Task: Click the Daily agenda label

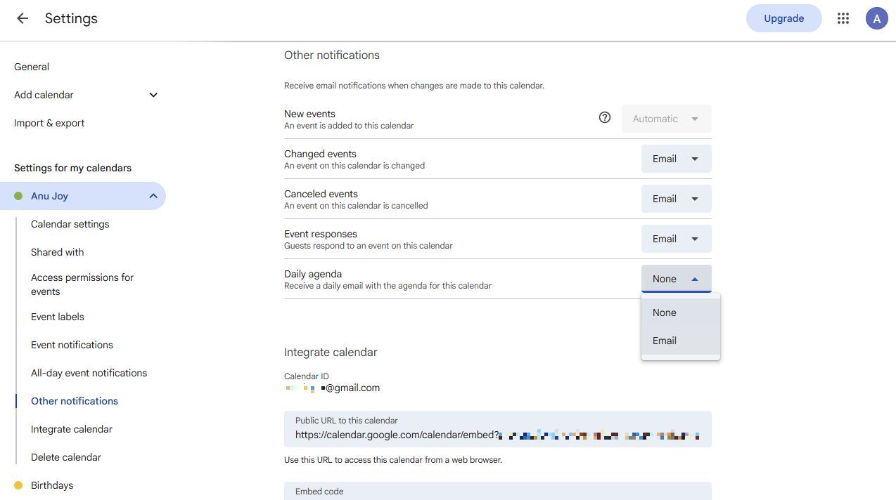Action: pyautogui.click(x=313, y=274)
